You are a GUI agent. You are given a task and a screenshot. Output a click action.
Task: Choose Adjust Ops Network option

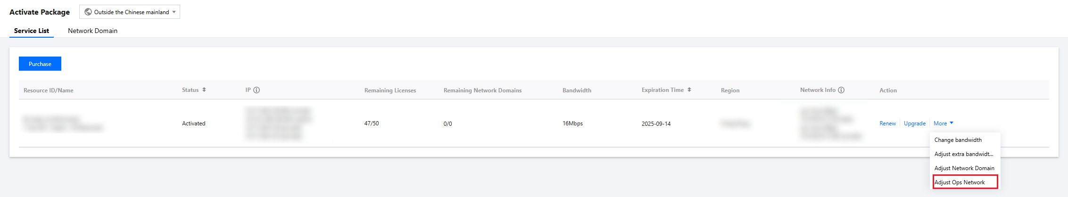(x=960, y=182)
